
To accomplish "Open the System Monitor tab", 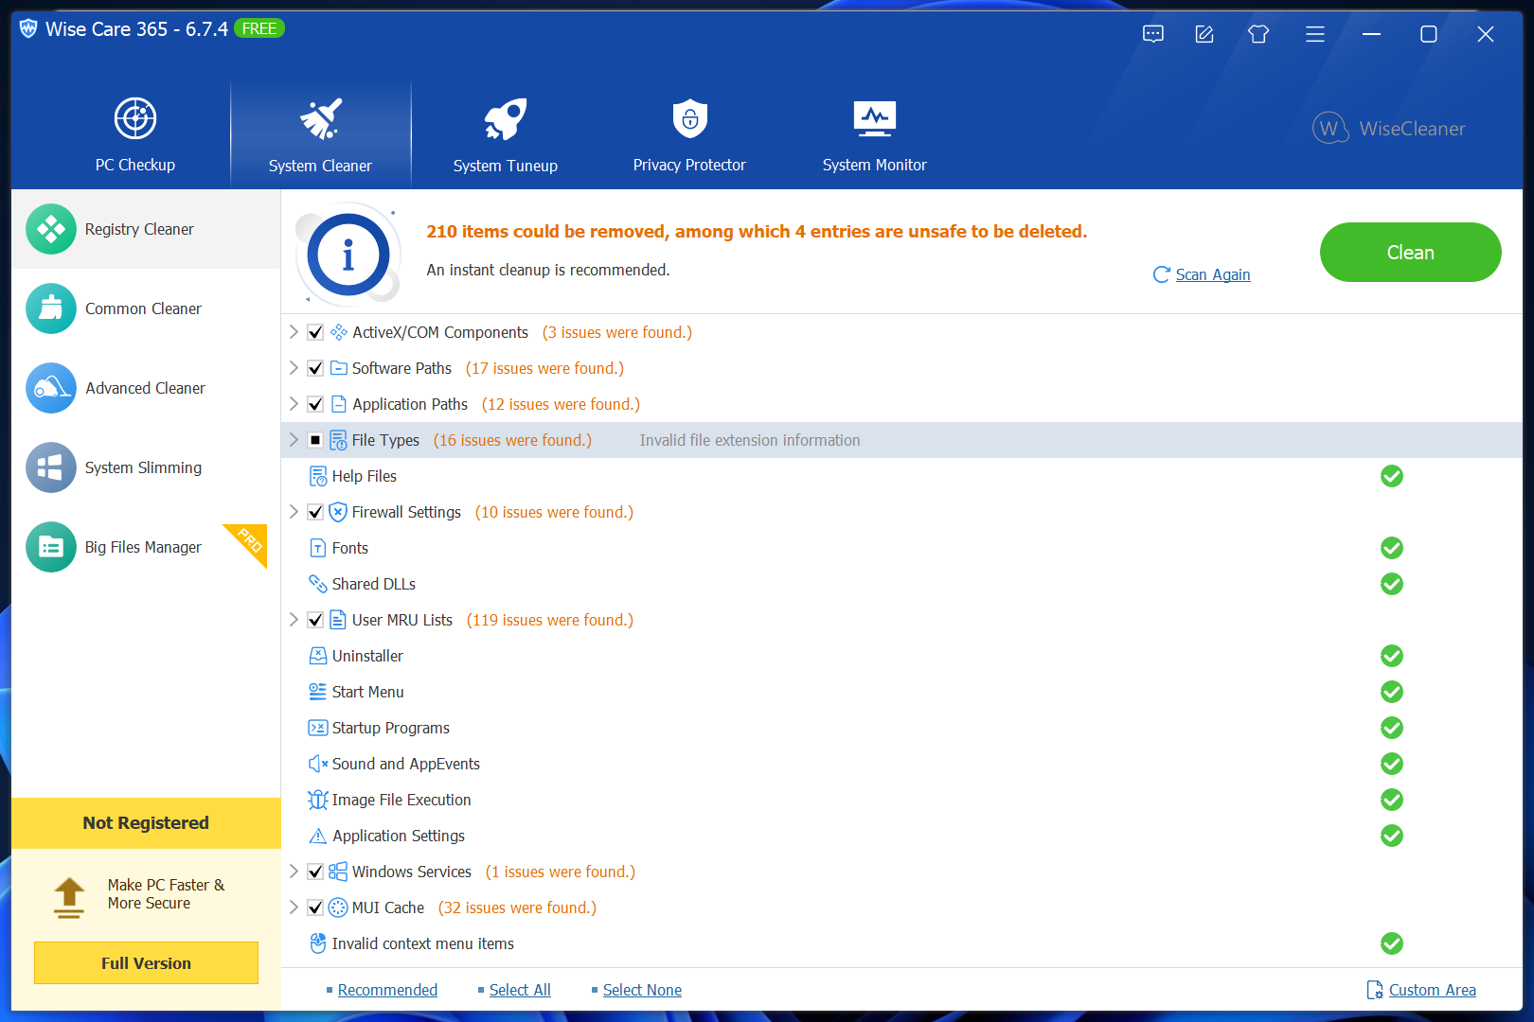I will (x=875, y=134).
